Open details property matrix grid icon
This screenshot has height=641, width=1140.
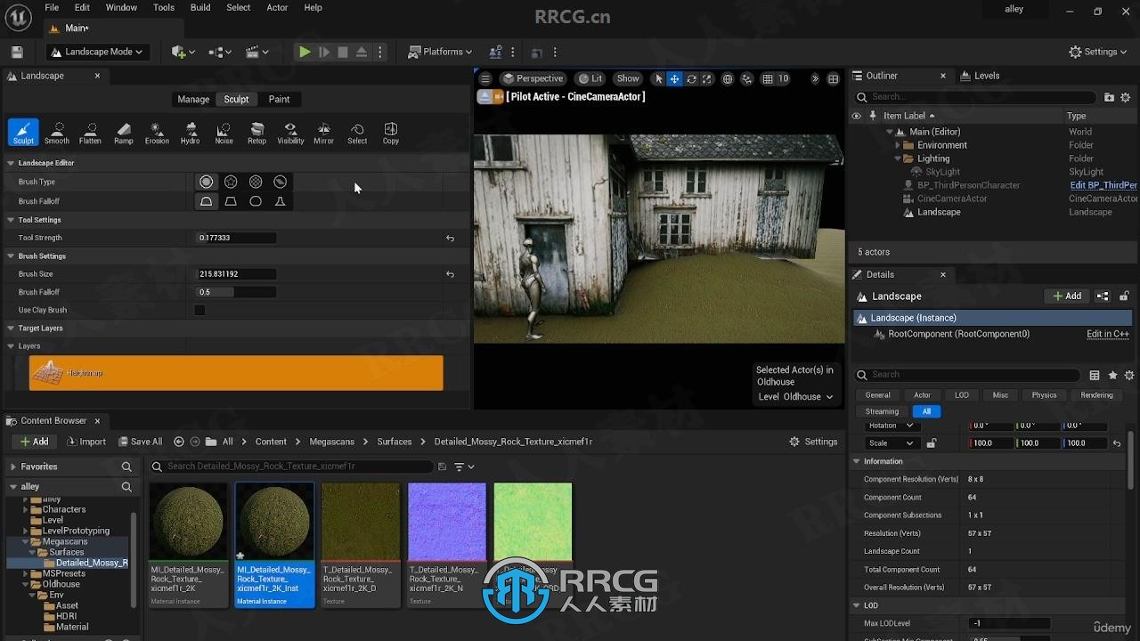click(1095, 375)
